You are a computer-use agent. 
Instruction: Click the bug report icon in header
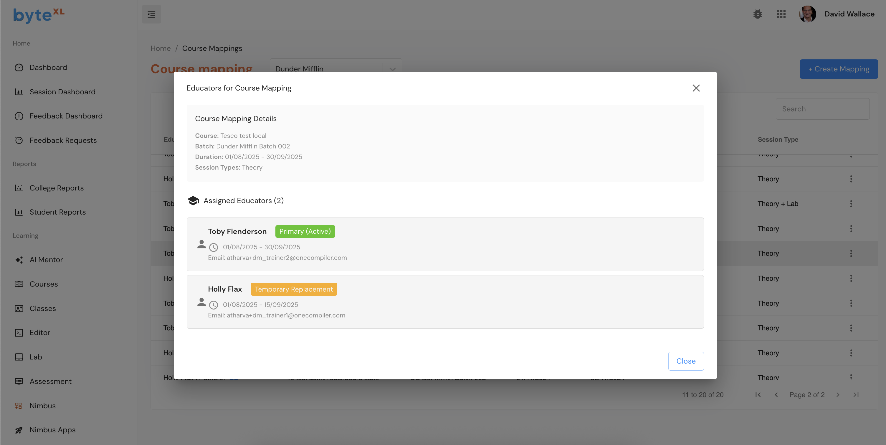[x=757, y=14]
